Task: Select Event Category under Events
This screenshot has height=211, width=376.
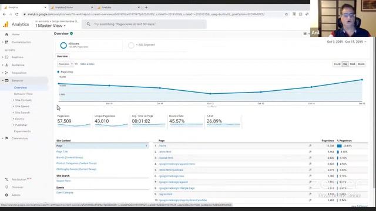Action: 65,193
